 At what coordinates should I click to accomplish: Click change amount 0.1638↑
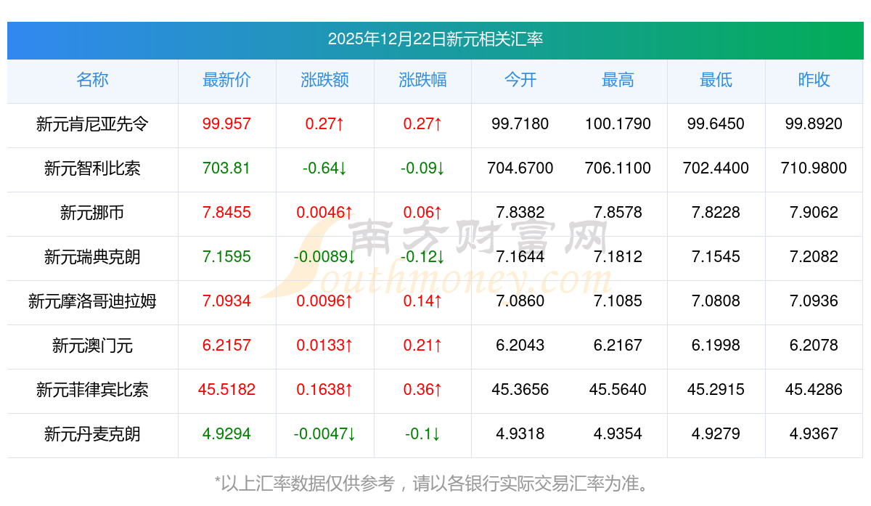pos(324,390)
